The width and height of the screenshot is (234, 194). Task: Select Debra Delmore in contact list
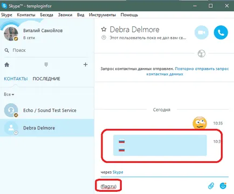[x=47, y=128]
